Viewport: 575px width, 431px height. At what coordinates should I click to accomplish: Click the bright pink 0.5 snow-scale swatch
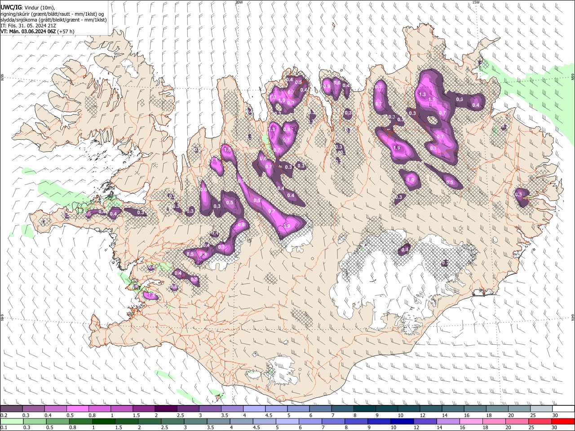(77, 409)
